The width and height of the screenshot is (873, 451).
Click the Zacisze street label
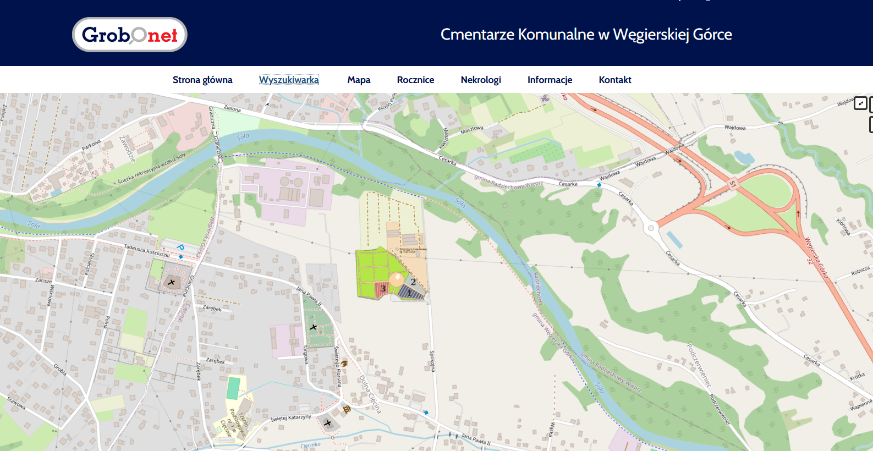point(43,280)
